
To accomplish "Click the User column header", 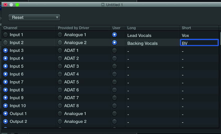I will pos(118,28).
